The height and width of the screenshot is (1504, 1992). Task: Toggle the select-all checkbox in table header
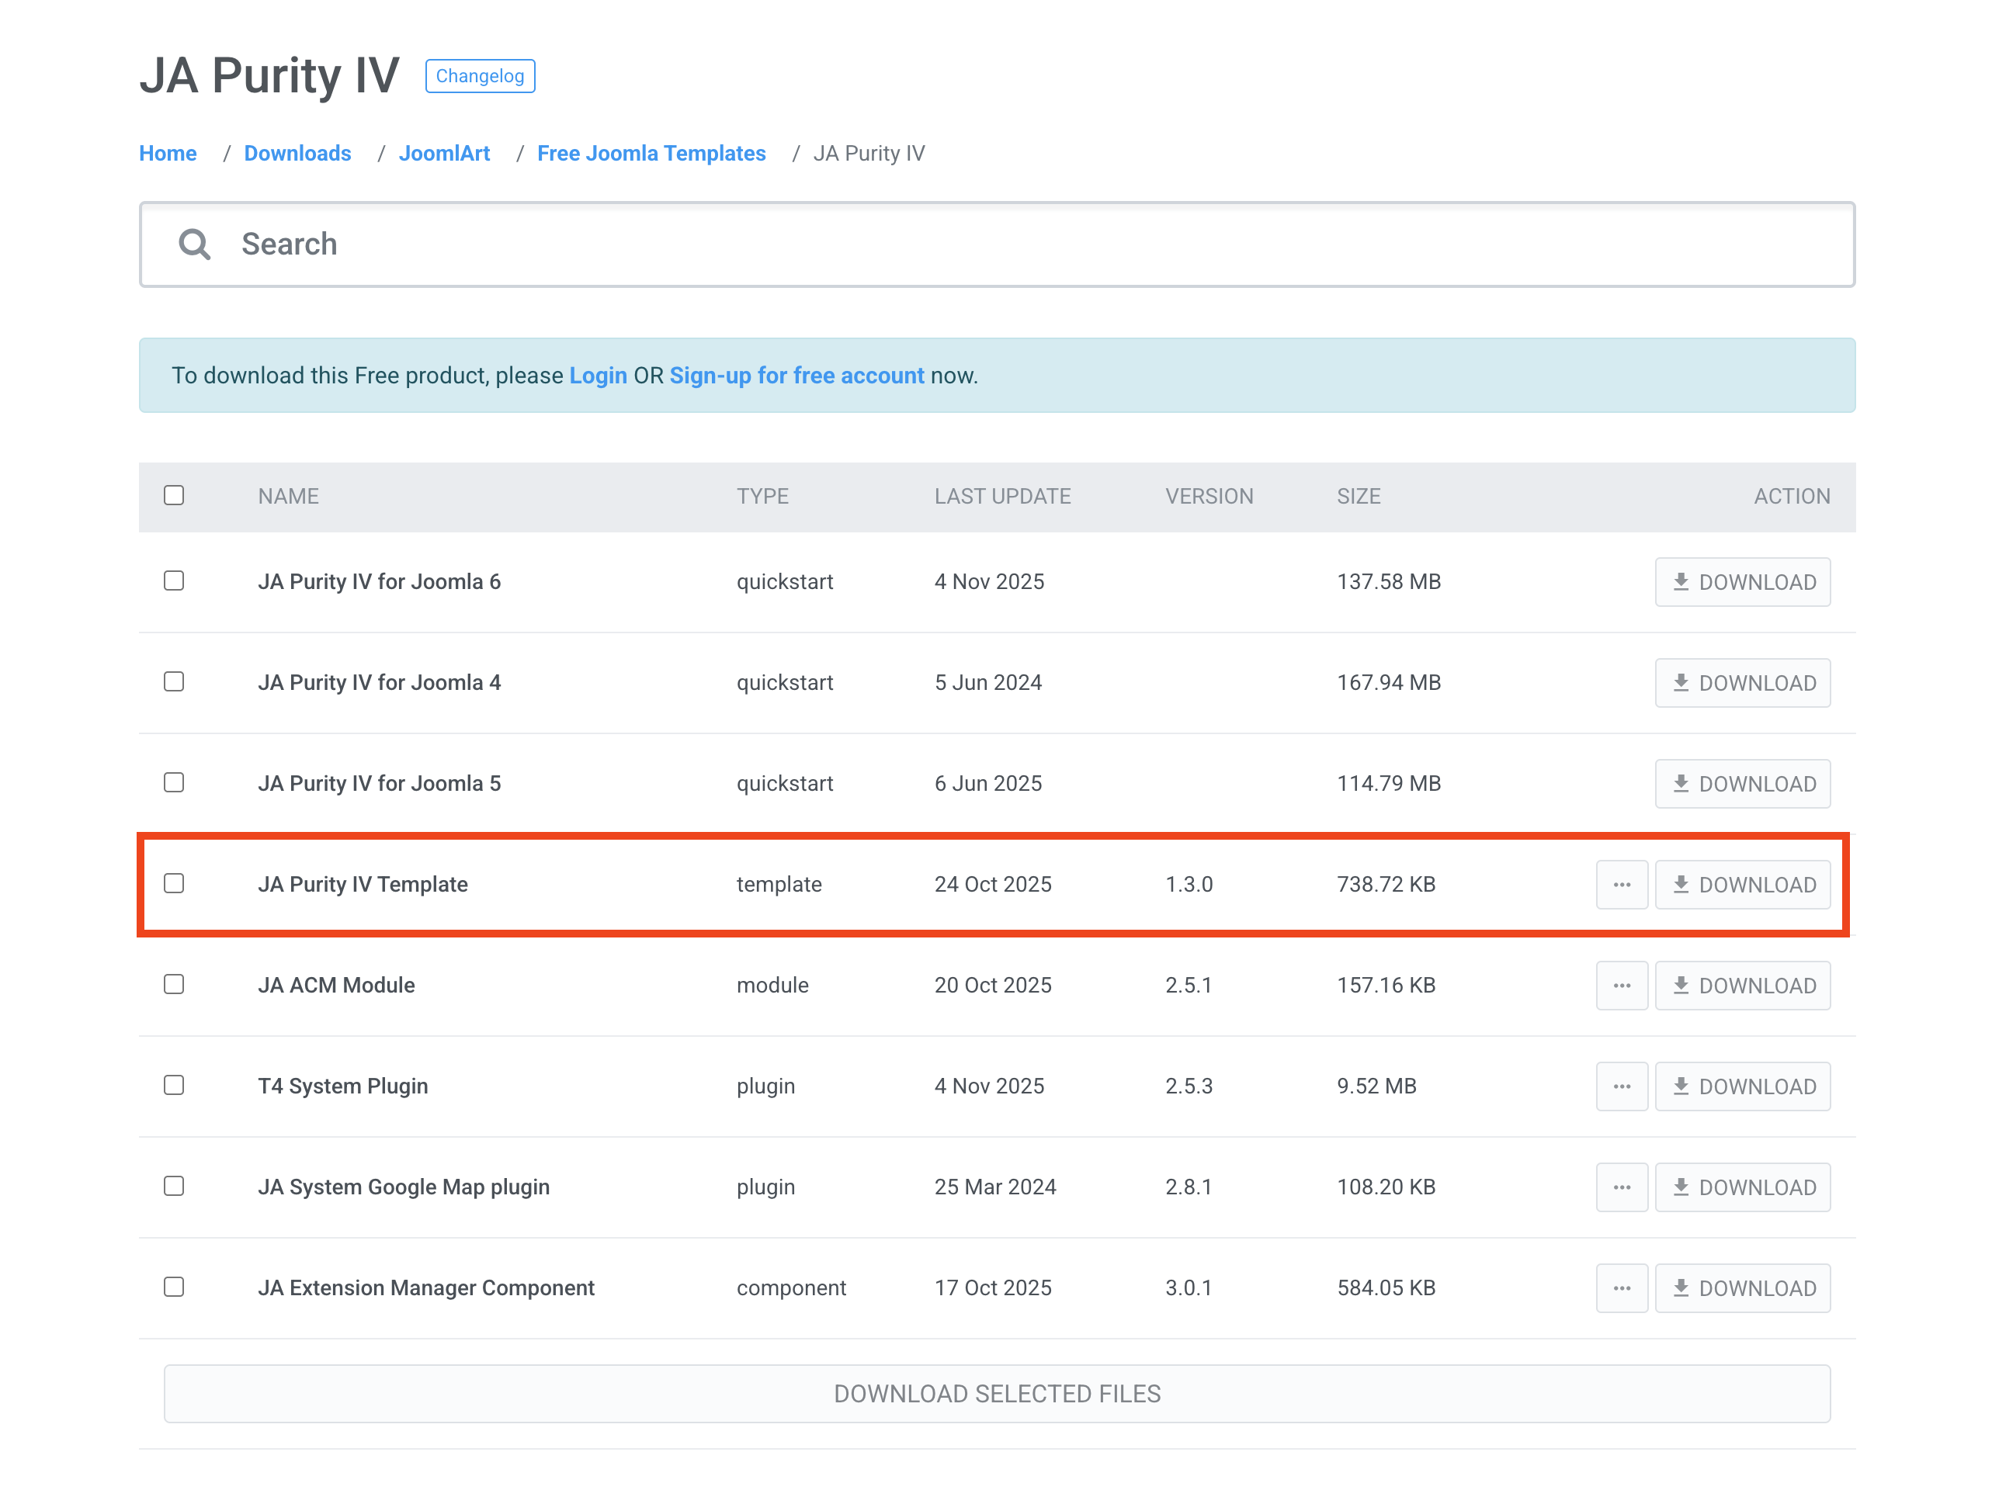[174, 495]
